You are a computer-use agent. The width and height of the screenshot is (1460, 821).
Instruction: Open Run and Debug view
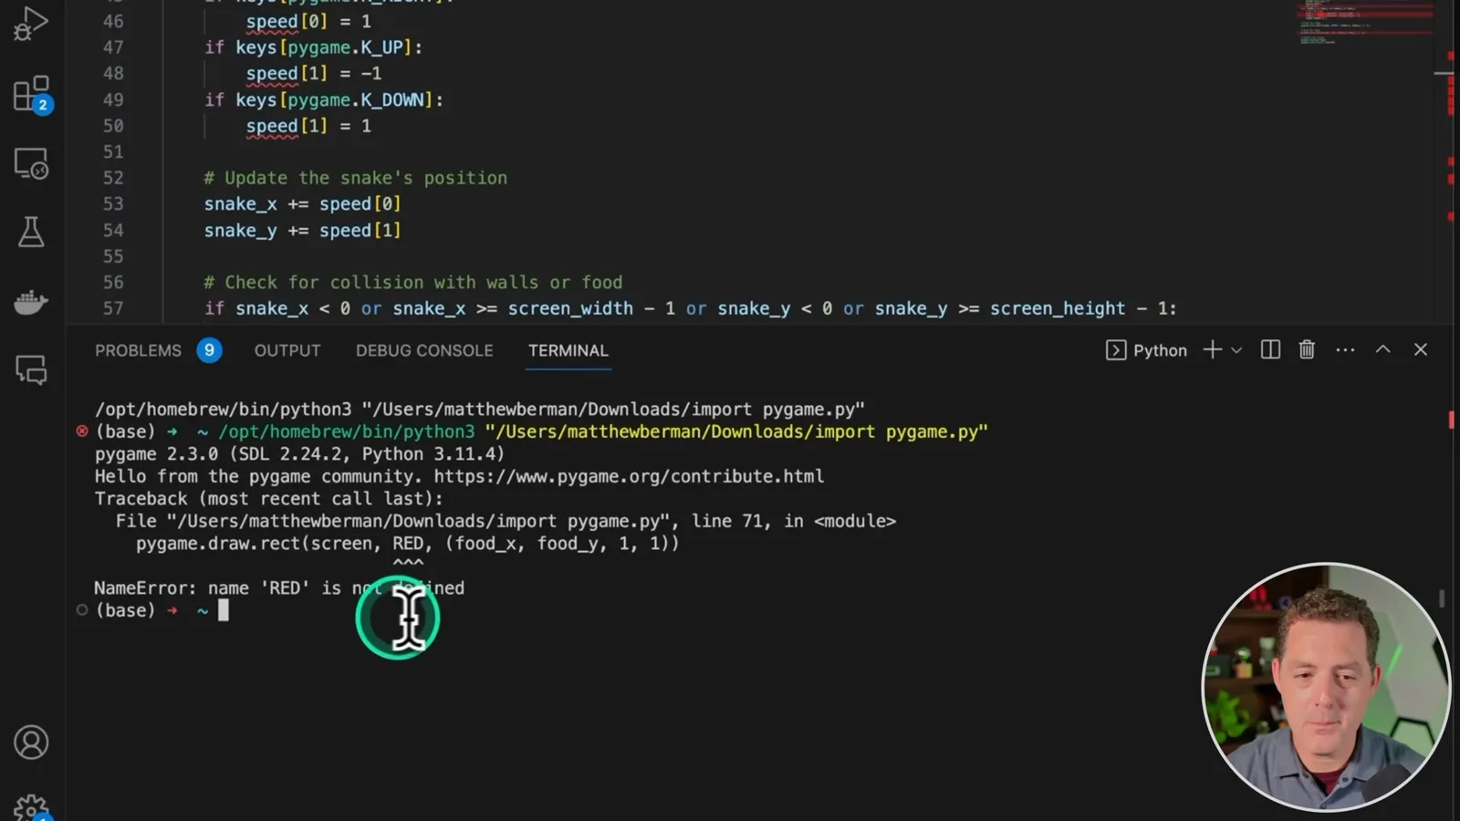[30, 24]
